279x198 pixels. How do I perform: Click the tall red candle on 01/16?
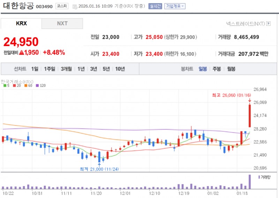pyautogui.click(x=250, y=116)
